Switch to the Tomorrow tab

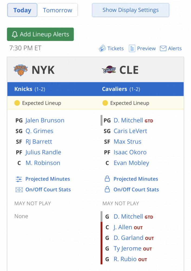click(57, 10)
